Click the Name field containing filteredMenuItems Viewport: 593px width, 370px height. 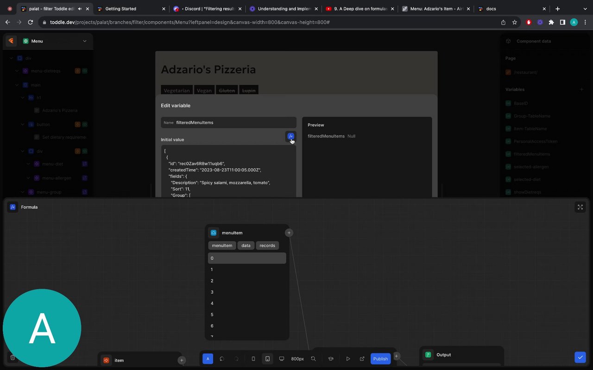[228, 123]
